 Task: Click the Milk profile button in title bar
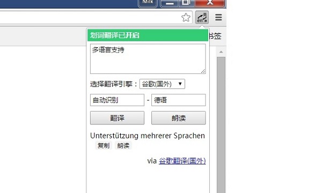point(148,3)
